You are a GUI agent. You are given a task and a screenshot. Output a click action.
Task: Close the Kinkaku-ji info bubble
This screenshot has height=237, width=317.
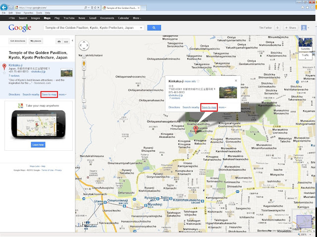236,80
